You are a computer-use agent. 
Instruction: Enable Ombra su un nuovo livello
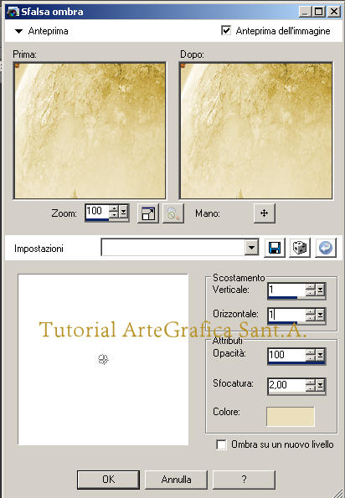pyautogui.click(x=221, y=444)
